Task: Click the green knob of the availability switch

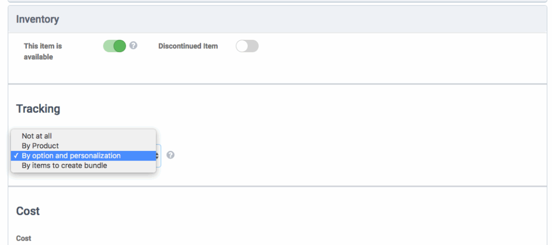Action: tap(120, 46)
